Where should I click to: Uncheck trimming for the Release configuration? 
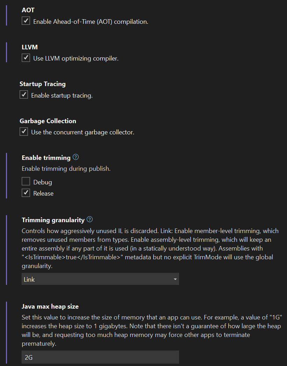(26, 193)
